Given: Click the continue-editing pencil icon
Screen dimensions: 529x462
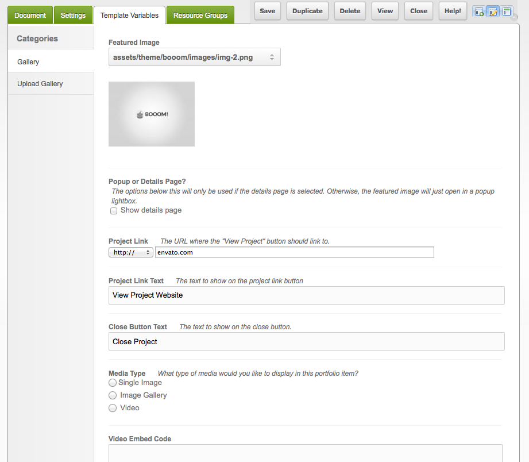Looking at the screenshot, I should pyautogui.click(x=493, y=11).
